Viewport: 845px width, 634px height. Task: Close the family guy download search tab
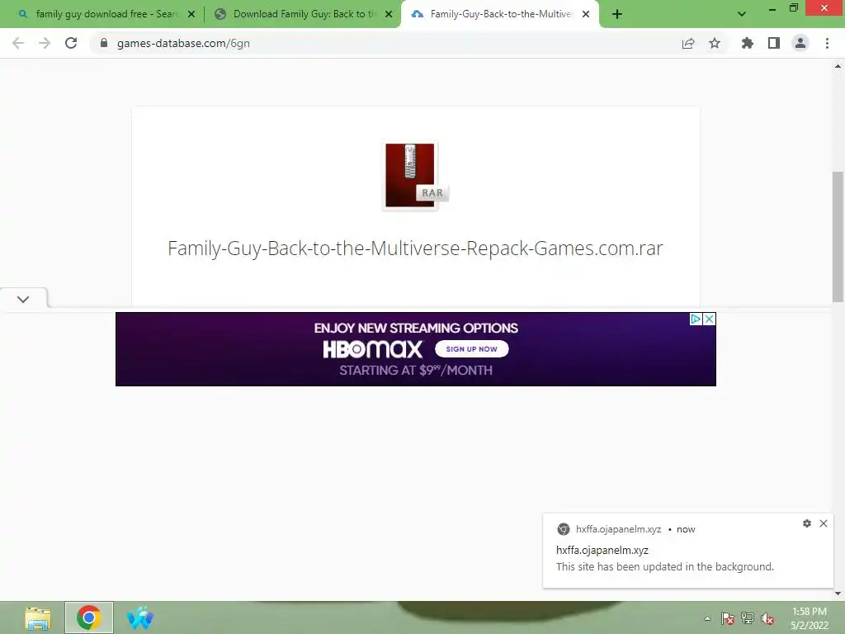point(191,14)
